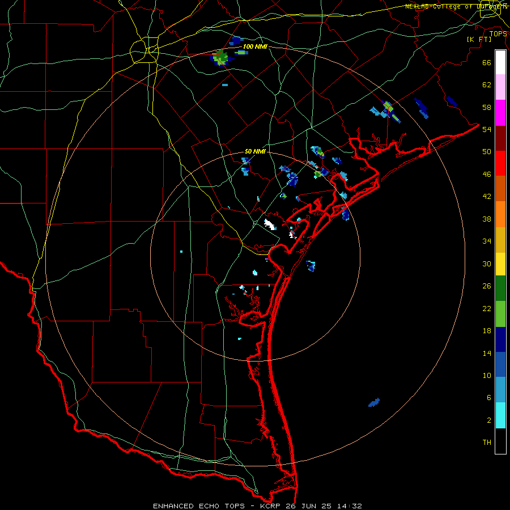Click the 100 NMI range ring label
The height and width of the screenshot is (510, 510).
255,47
